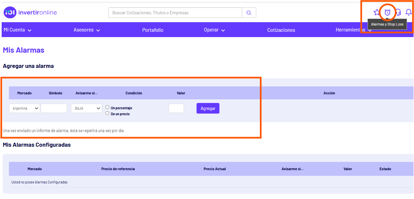The height and width of the screenshot is (199, 414).
Task: Select the 'Un porcentaje' radio button
Action: pos(107,107)
